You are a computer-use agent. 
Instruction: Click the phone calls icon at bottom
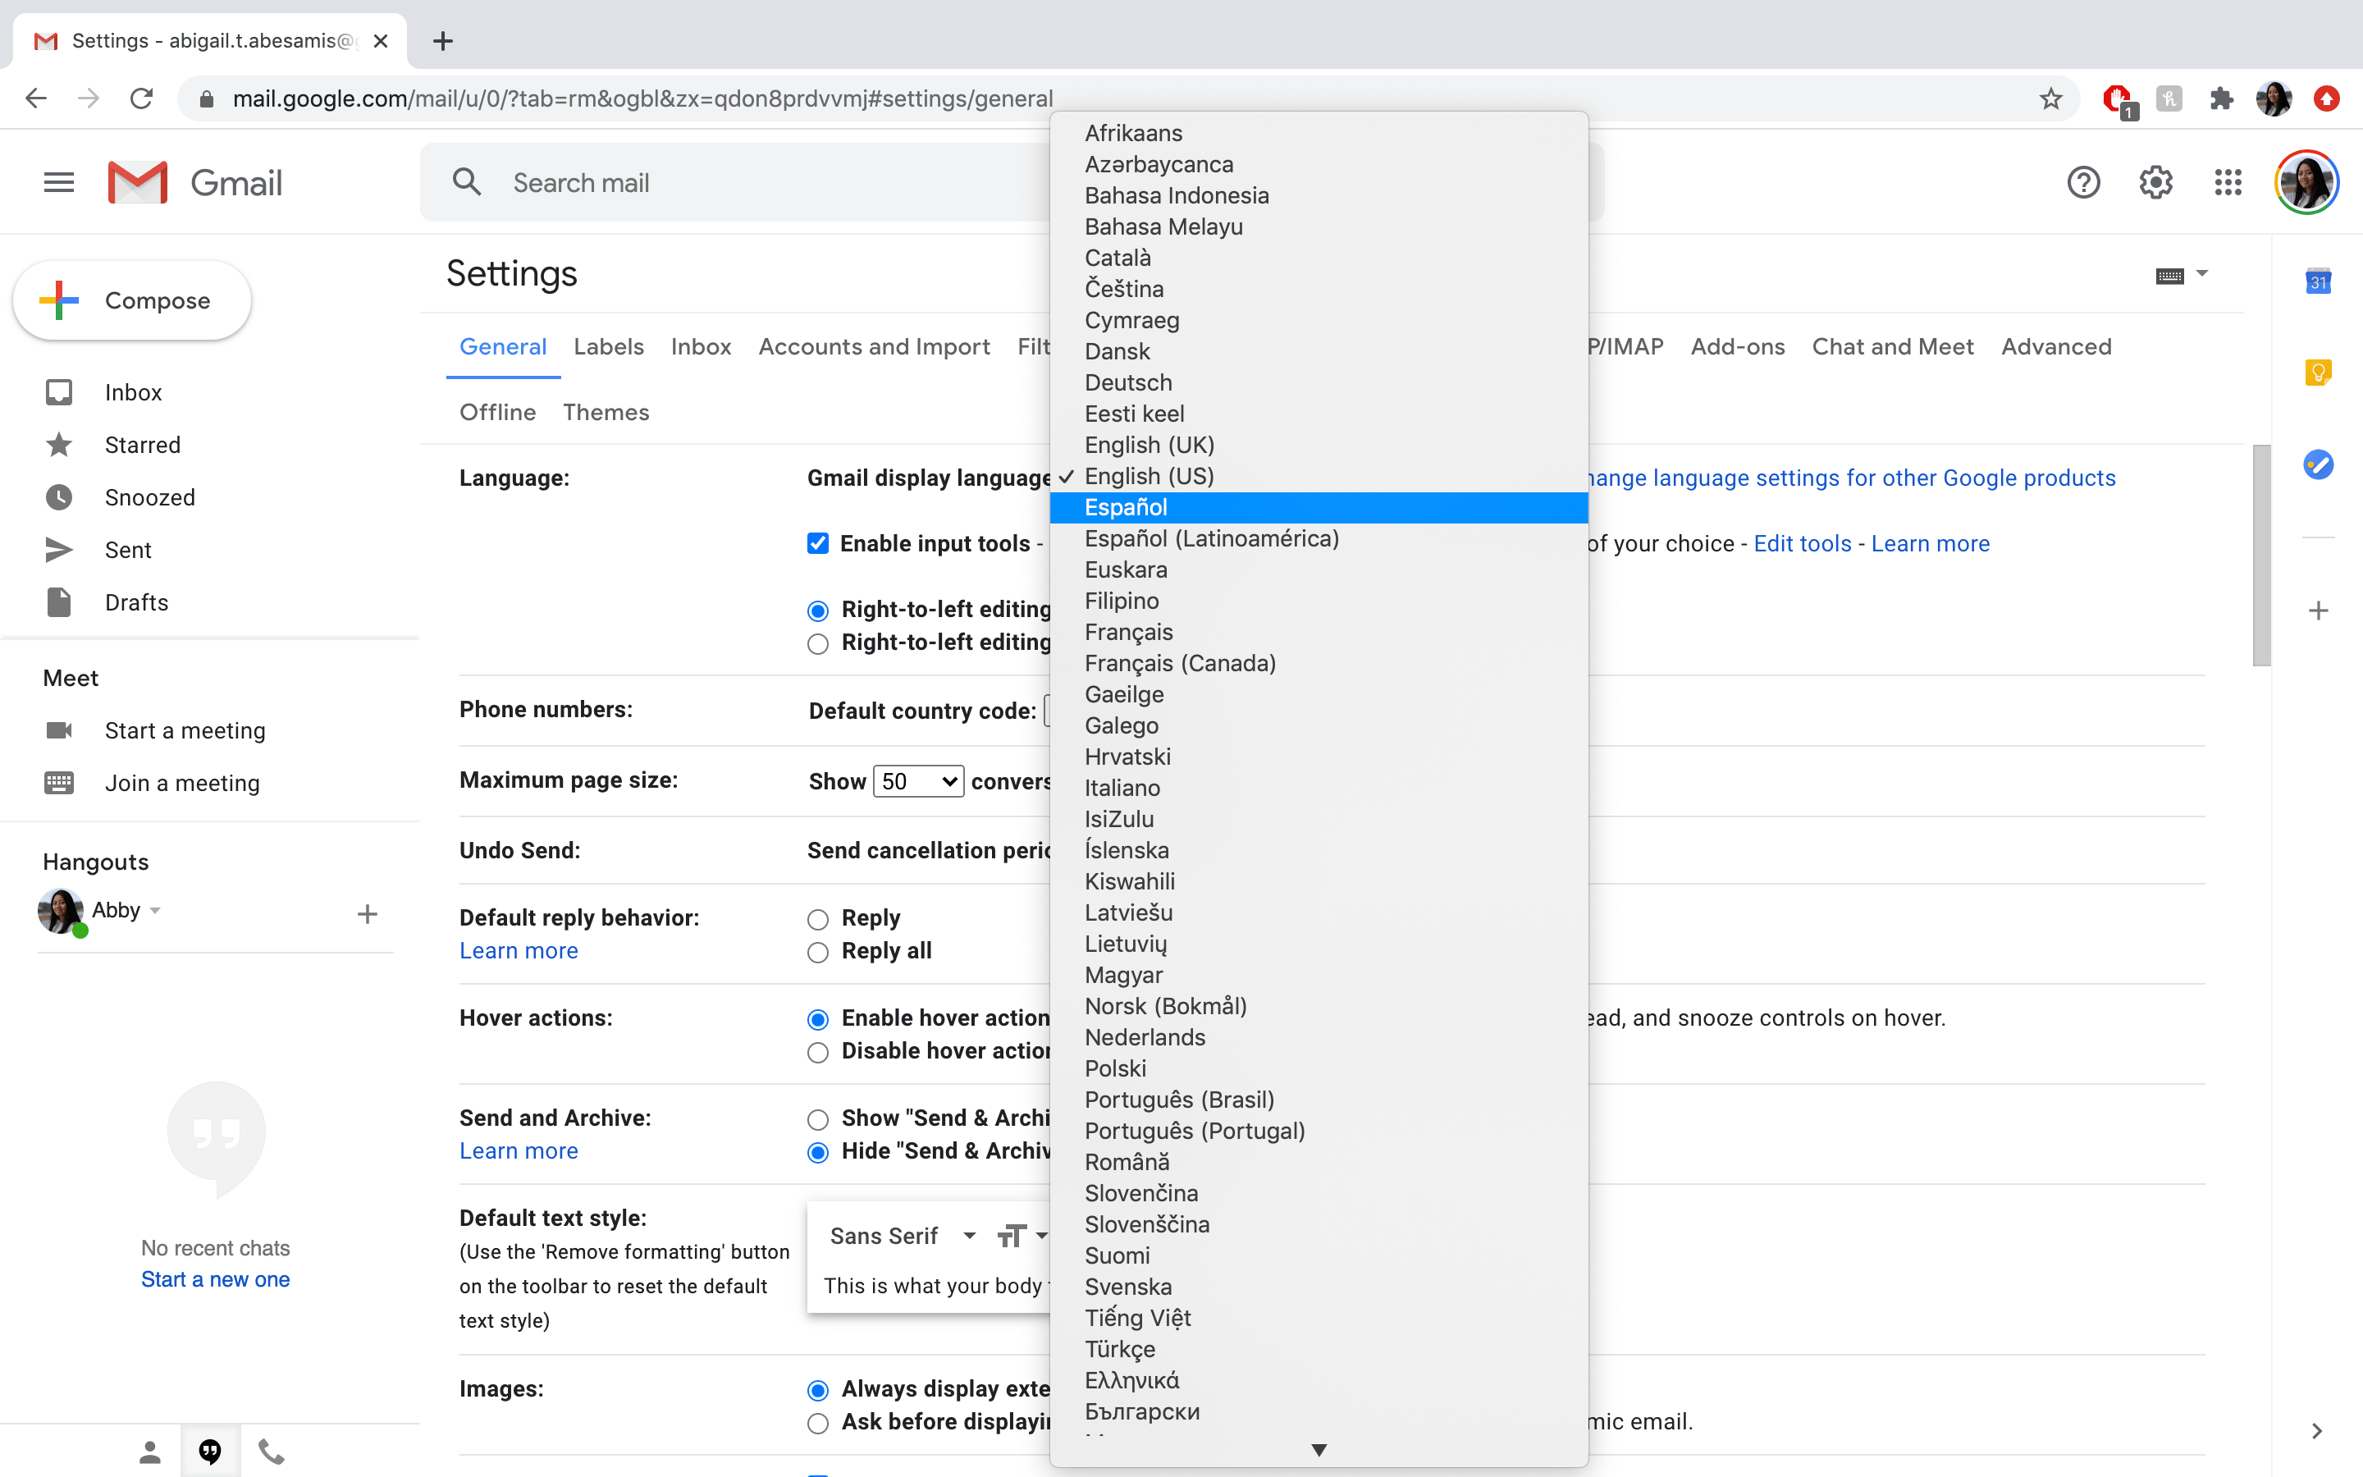tap(272, 1452)
